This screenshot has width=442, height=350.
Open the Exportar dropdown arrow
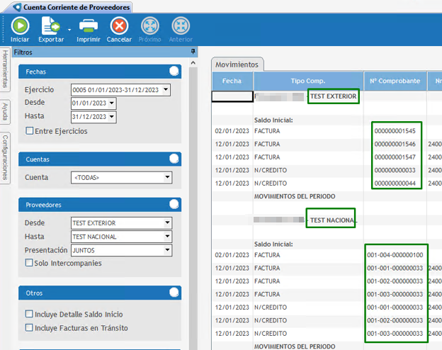(x=69, y=30)
